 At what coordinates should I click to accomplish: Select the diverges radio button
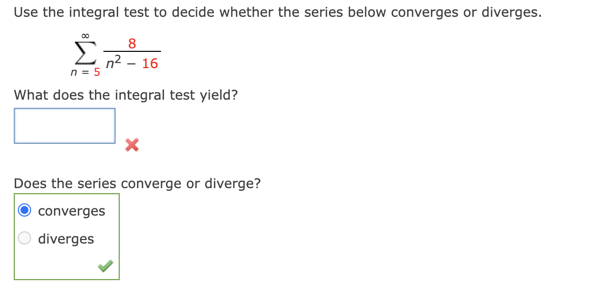tap(24, 237)
